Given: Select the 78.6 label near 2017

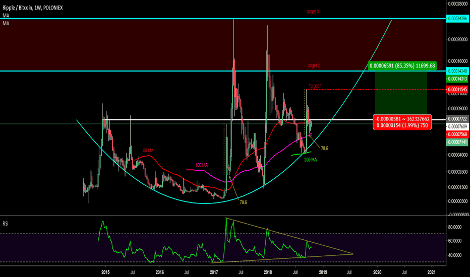Looking at the screenshot, I should coord(244,202).
